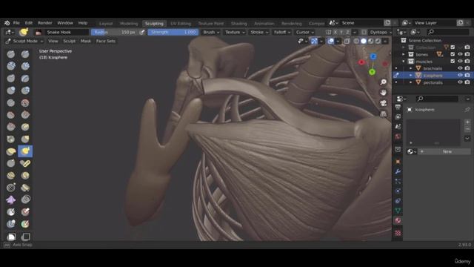Open the File menu
Image resolution: width=474 pixels, height=267 pixels.
pyautogui.click(x=16, y=23)
